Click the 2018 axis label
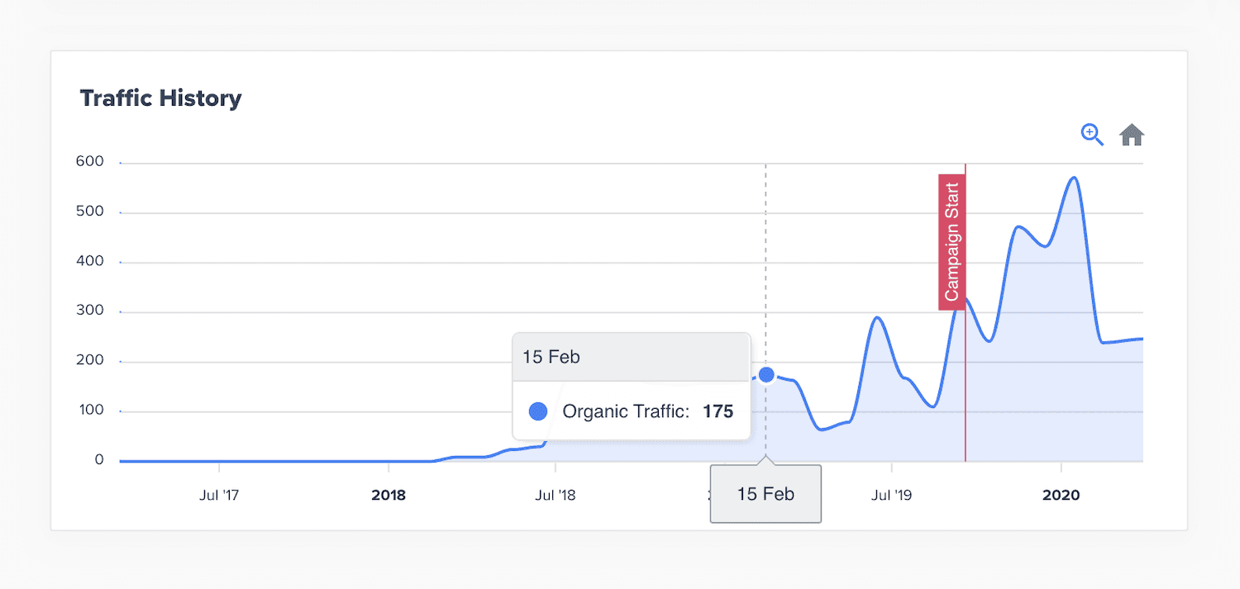Viewport: 1240px width, 589px height. click(x=389, y=495)
